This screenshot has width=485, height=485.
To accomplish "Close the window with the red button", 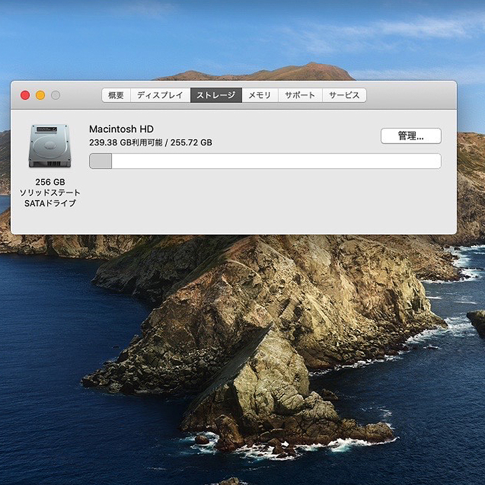I will pos(25,95).
